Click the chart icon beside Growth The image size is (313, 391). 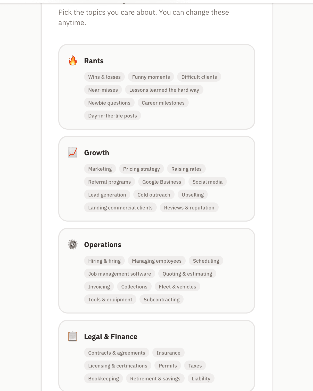[x=73, y=153]
